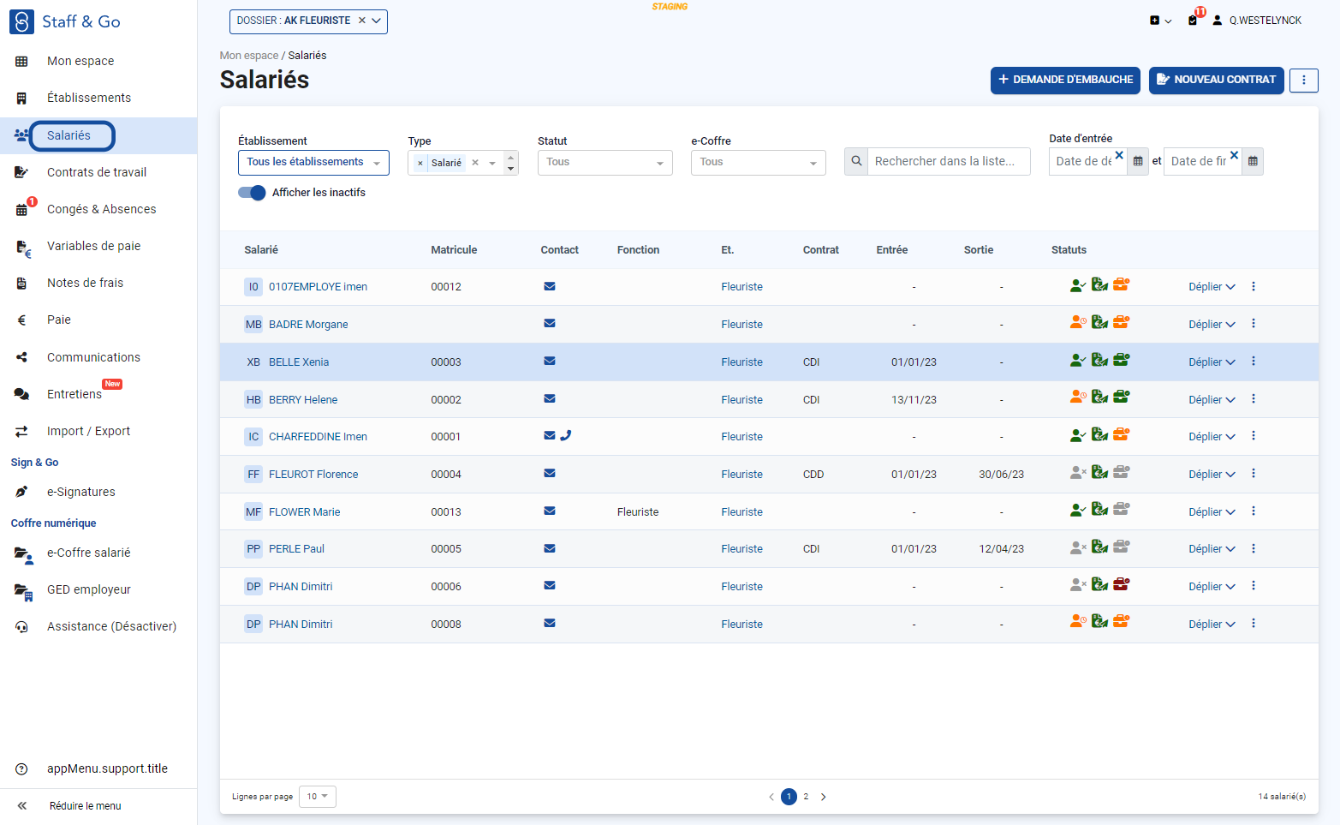Open the DOSSIER selector dropdown arrow
This screenshot has height=825, width=1340.
tap(377, 21)
